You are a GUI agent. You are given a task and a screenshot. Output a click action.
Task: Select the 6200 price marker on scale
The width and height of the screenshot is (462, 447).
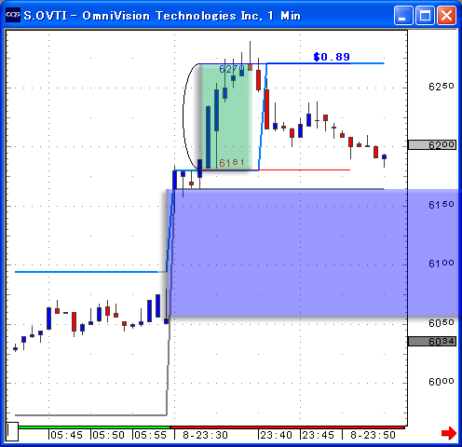pyautogui.click(x=432, y=144)
